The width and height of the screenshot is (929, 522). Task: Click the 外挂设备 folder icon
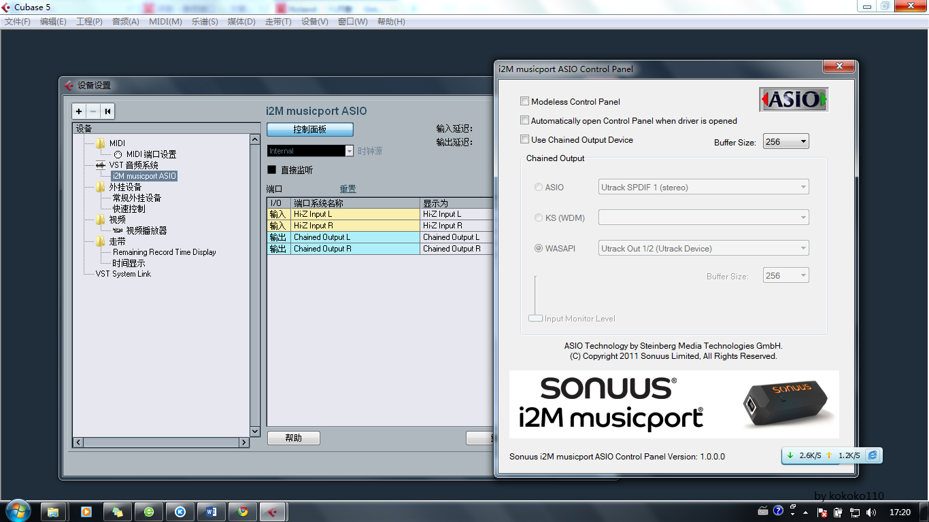101,187
